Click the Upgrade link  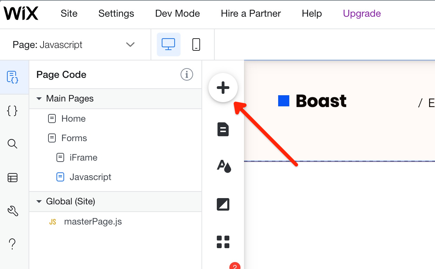click(x=362, y=14)
